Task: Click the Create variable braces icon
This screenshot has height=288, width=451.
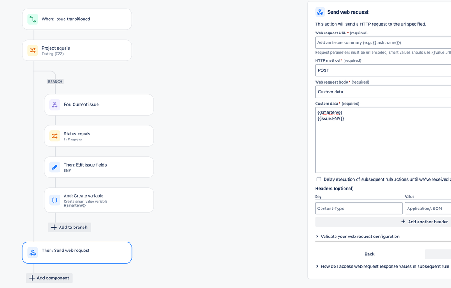Action: point(54,200)
